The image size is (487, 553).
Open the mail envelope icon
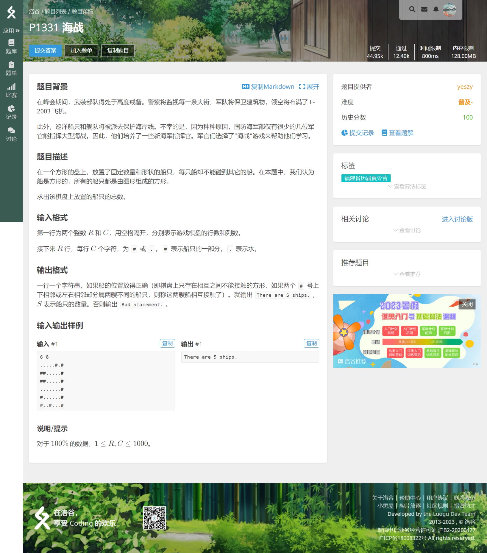click(424, 9)
